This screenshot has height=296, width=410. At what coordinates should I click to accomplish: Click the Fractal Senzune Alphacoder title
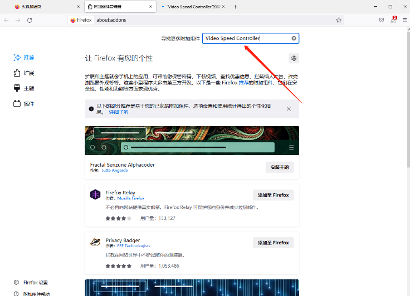(123, 165)
